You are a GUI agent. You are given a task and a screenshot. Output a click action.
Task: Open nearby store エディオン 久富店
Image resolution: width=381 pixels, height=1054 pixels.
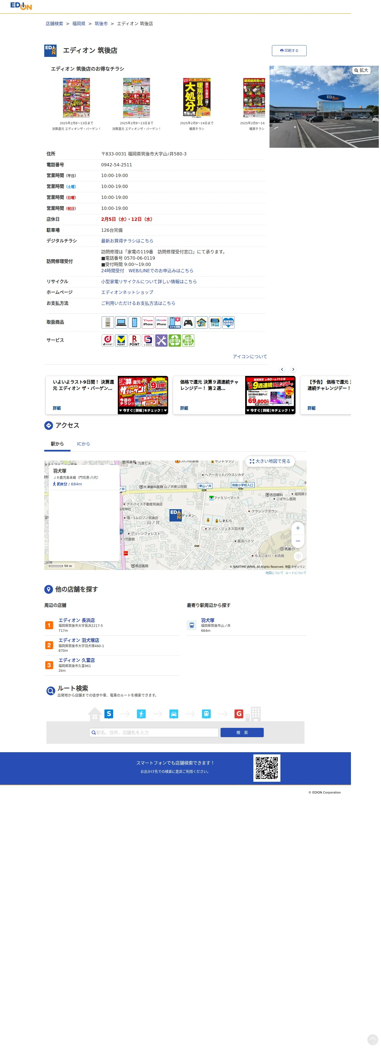(x=77, y=660)
